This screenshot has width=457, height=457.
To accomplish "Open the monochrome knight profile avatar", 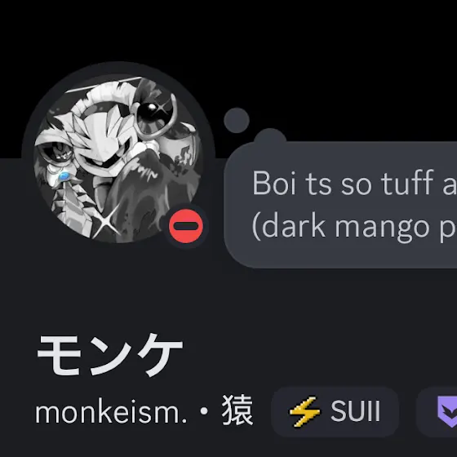I will pyautogui.click(x=118, y=158).
